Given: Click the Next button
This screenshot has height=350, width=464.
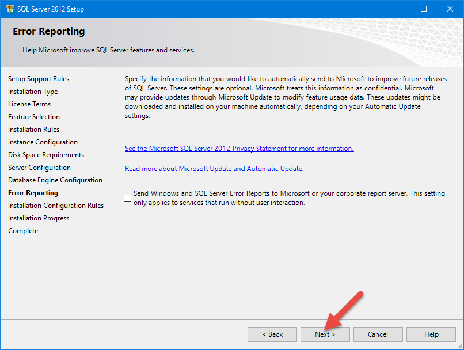Looking at the screenshot, I should (x=325, y=334).
